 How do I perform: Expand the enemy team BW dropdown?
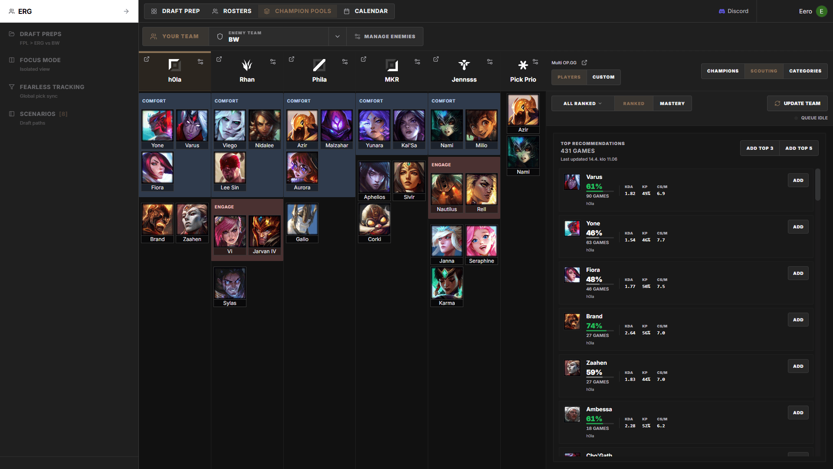point(338,36)
